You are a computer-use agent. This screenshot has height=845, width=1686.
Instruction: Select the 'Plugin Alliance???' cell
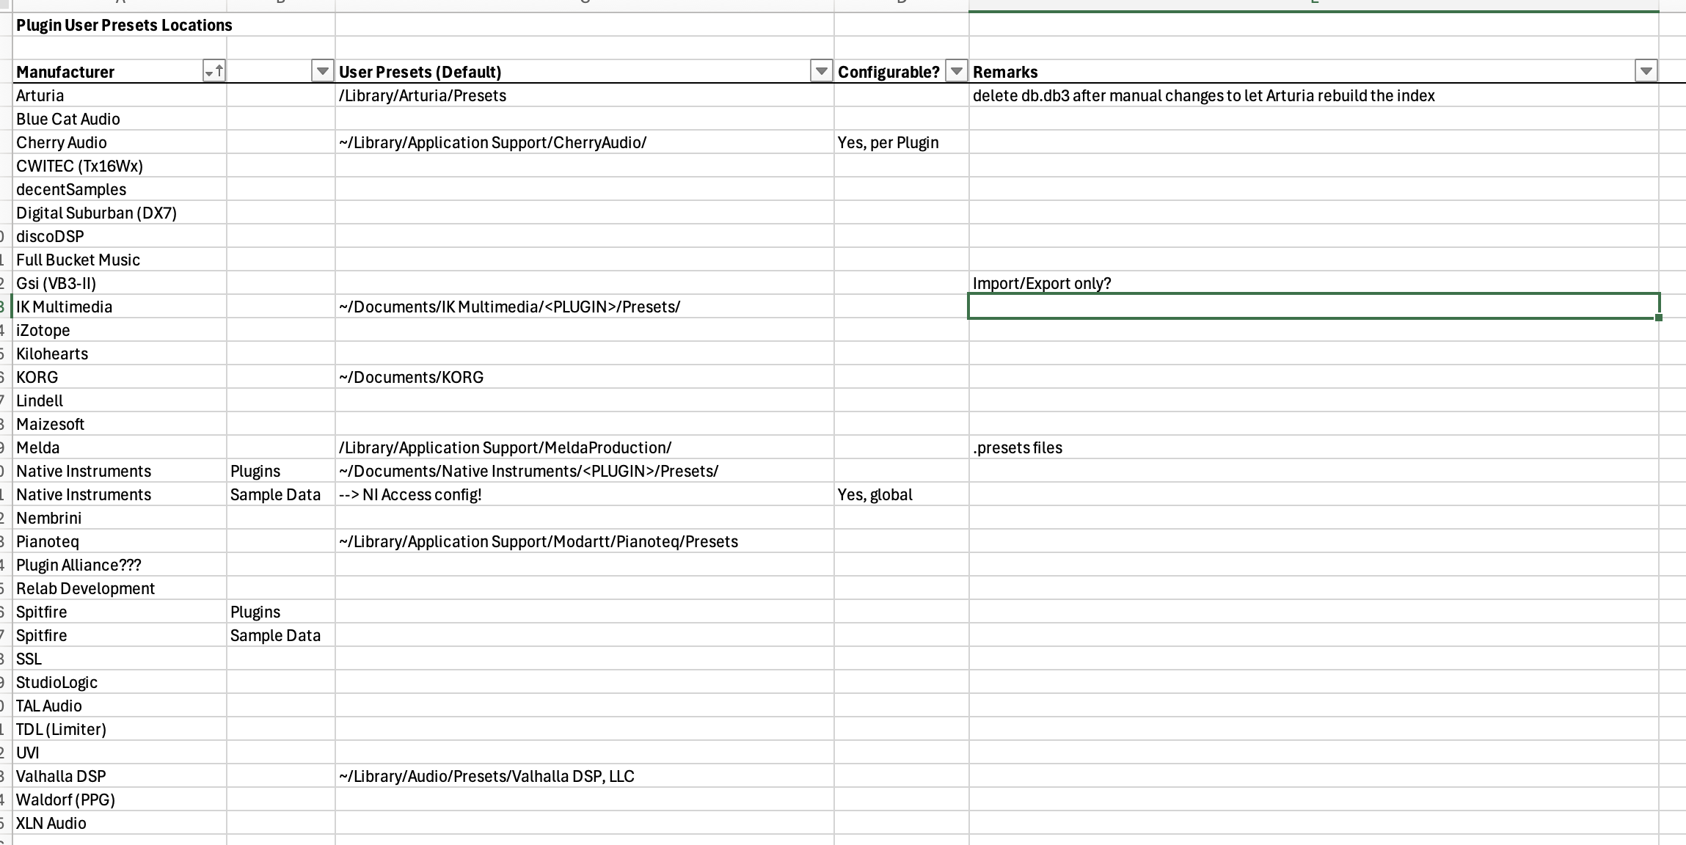(120, 565)
